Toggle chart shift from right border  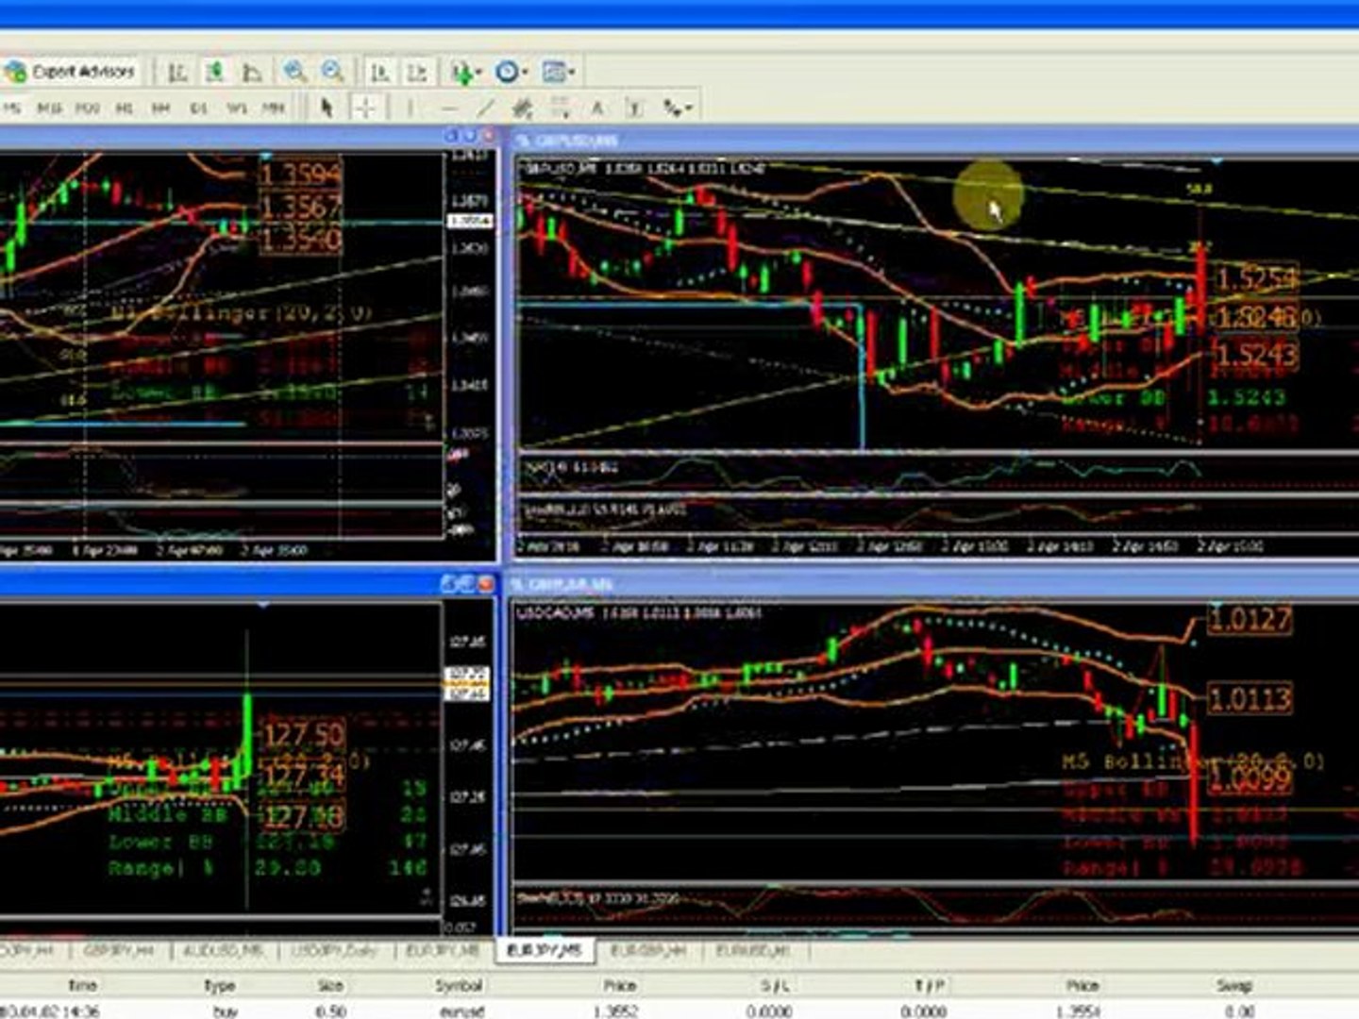coord(417,72)
